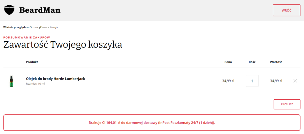Open the Olejek do brody Horde Lumberjack link

(55, 79)
